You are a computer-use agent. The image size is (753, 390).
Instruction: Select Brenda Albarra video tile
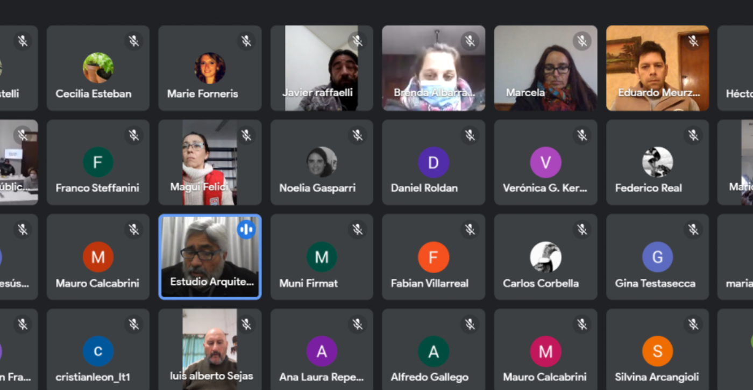434,68
